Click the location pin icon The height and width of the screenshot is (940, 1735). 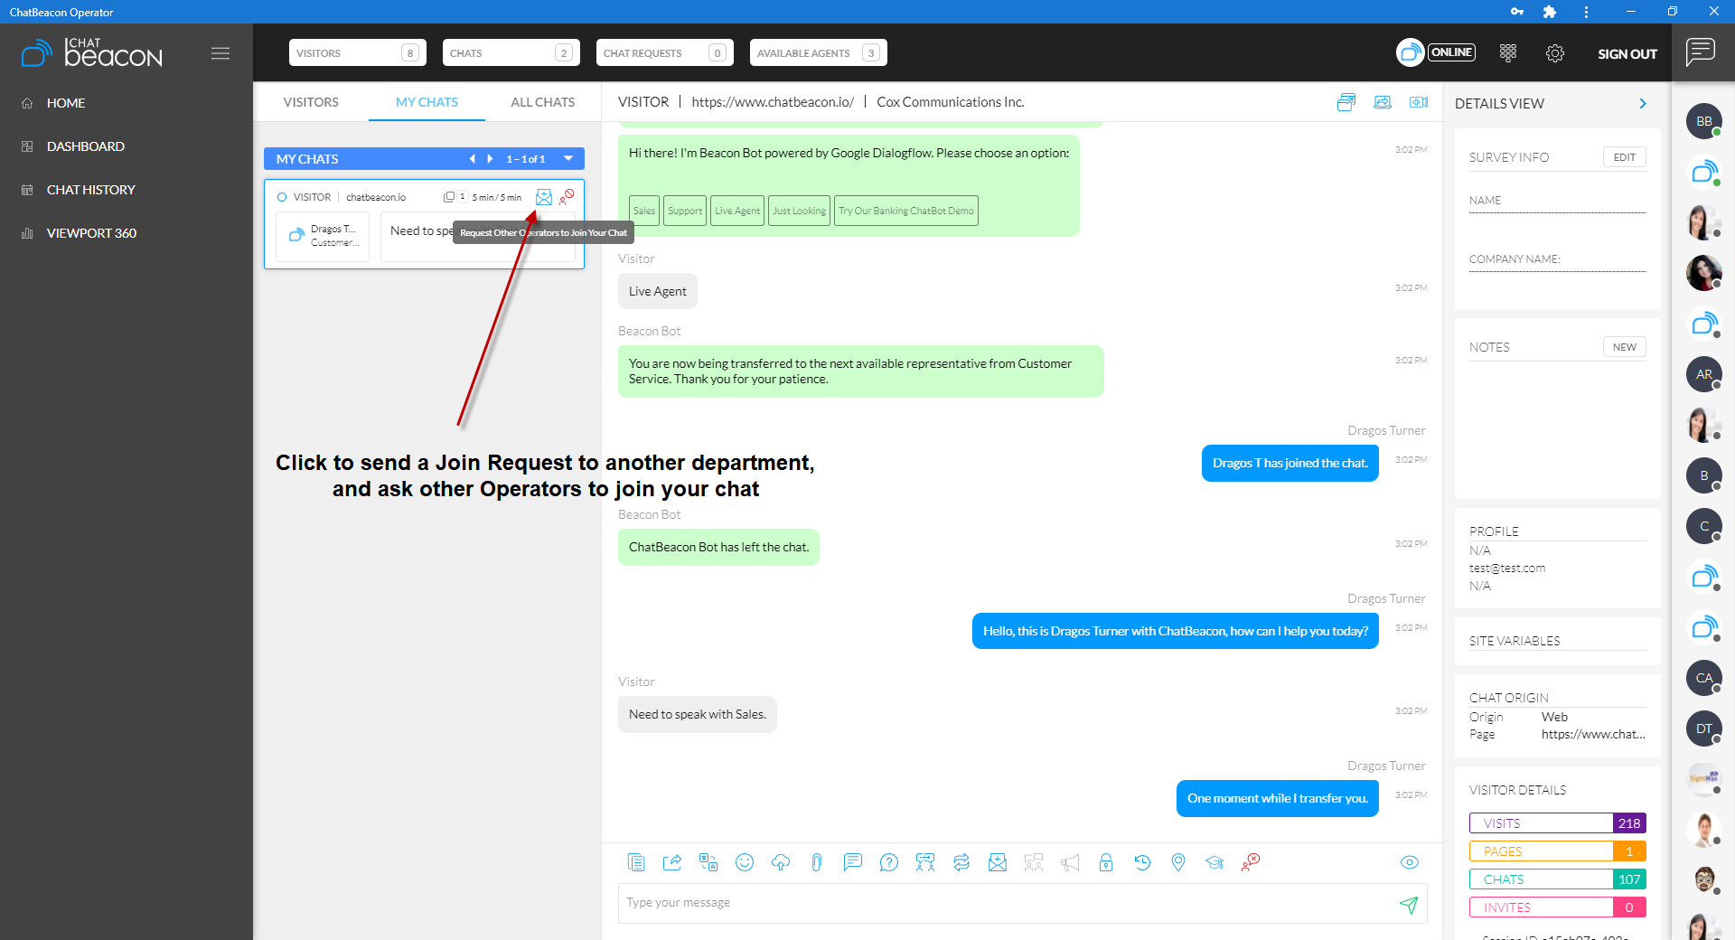point(1178,862)
